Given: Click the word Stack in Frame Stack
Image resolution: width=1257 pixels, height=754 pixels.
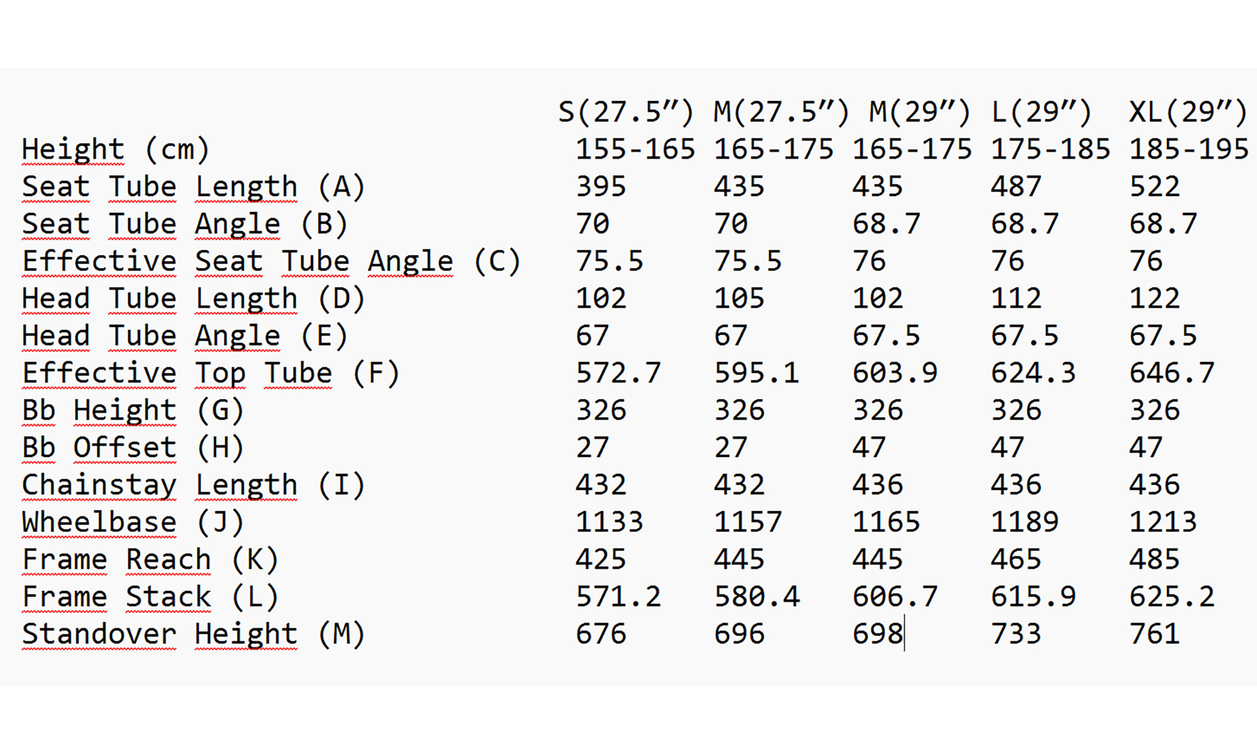Looking at the screenshot, I should [168, 597].
